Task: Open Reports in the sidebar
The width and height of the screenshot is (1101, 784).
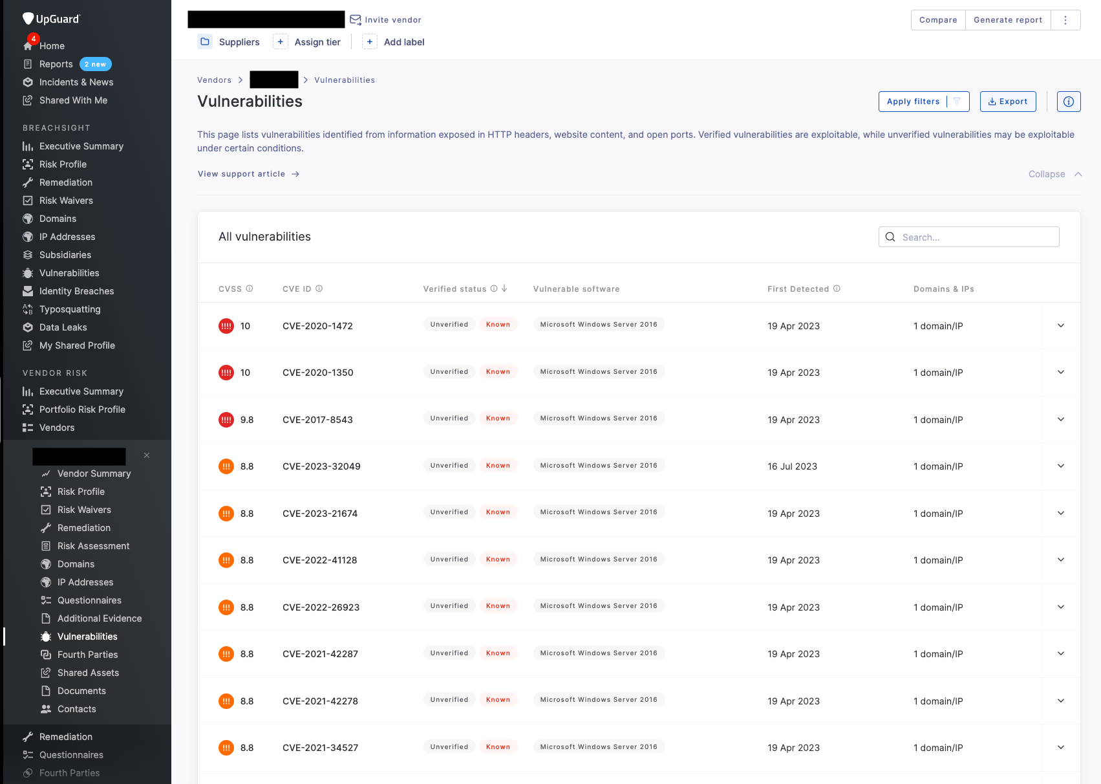Action: (x=56, y=64)
